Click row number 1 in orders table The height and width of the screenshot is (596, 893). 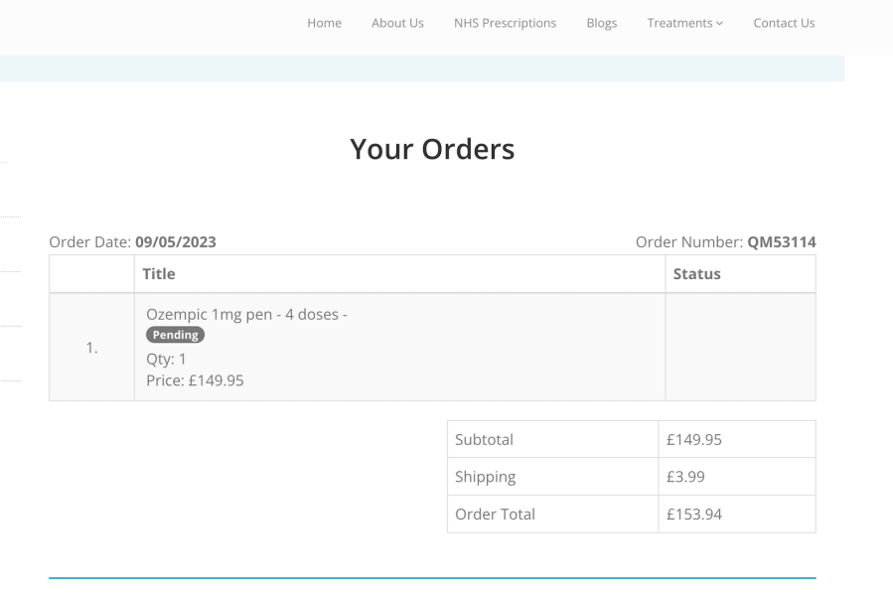[x=91, y=348]
